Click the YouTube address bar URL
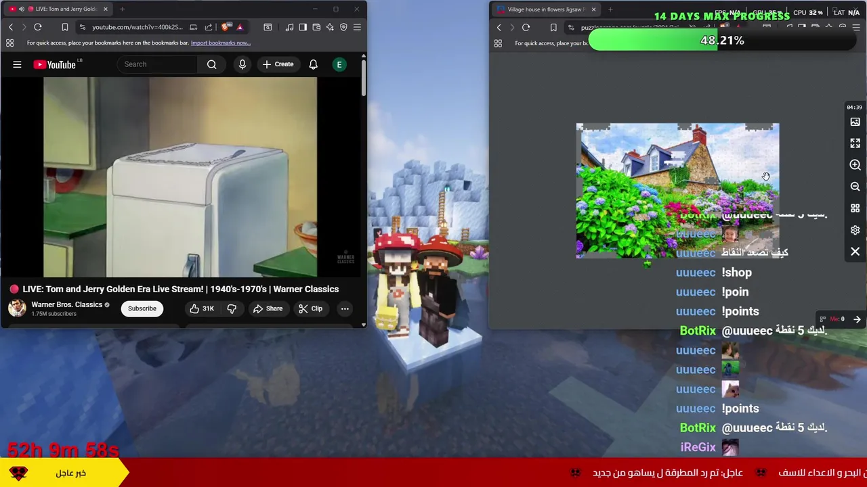 pos(138,27)
